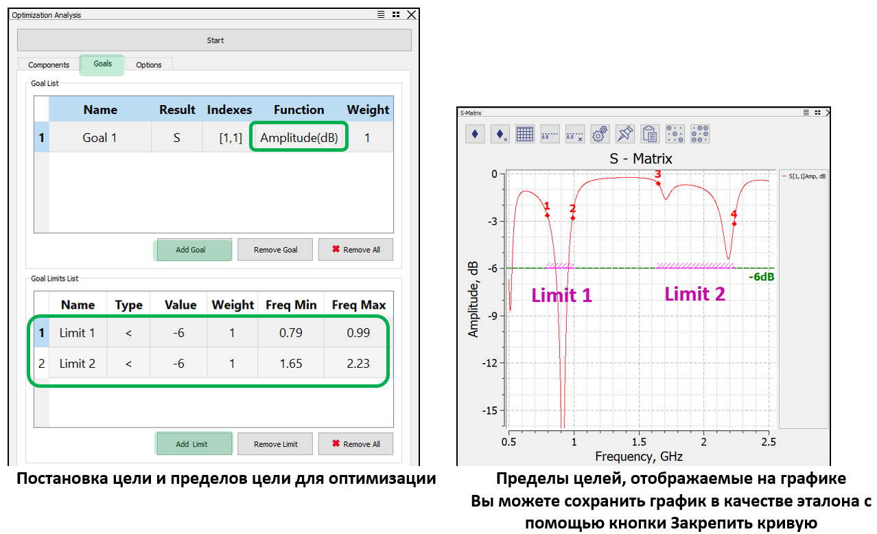Viewport: 877px width, 534px height.
Task: Switch to the Components tab
Action: (49, 65)
